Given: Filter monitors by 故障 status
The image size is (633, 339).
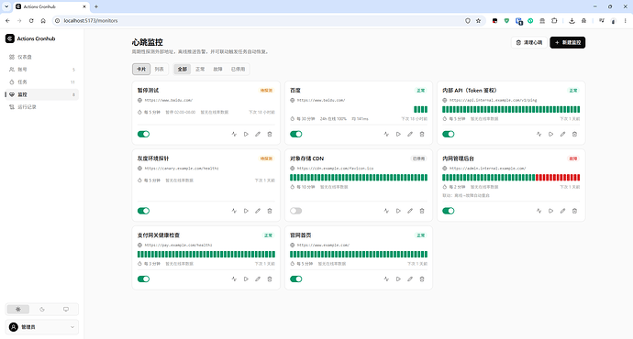Looking at the screenshot, I should click(x=218, y=69).
